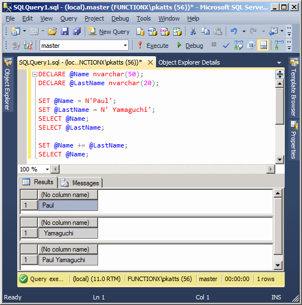Click the Undo arrow icon

[x=233, y=31]
